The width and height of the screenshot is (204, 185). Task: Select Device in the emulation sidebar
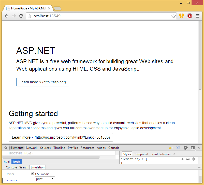(10, 174)
